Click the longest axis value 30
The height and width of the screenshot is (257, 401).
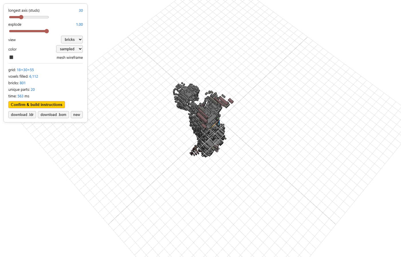point(81,11)
